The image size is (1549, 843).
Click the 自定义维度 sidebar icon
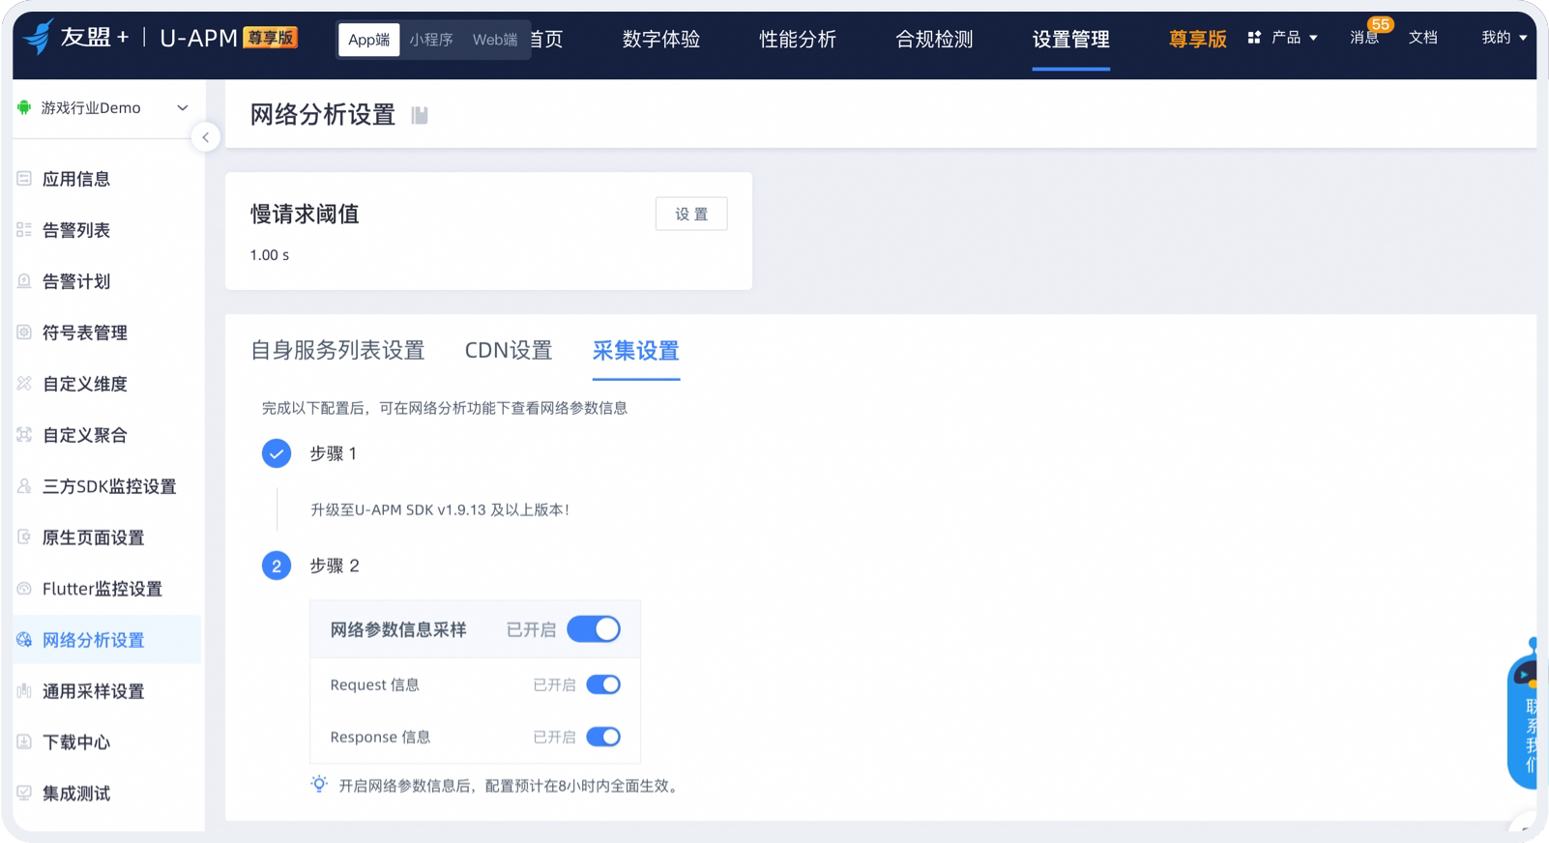click(x=24, y=384)
